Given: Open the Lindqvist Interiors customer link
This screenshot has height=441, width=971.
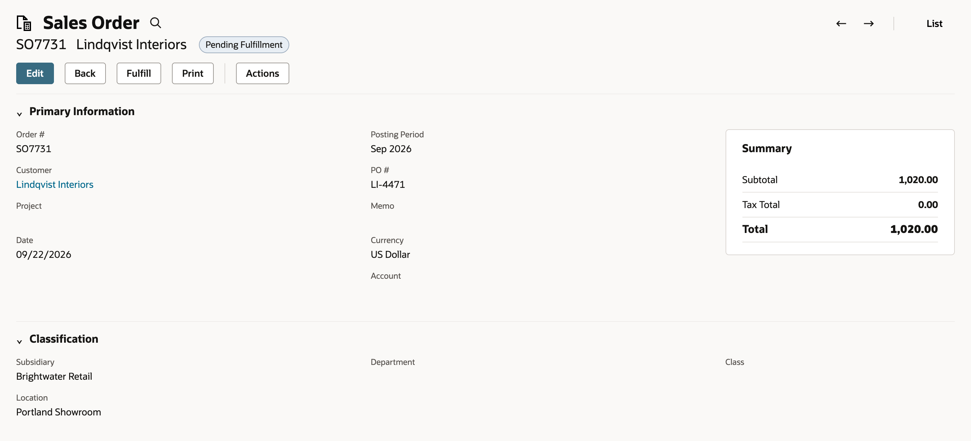Looking at the screenshot, I should (55, 184).
